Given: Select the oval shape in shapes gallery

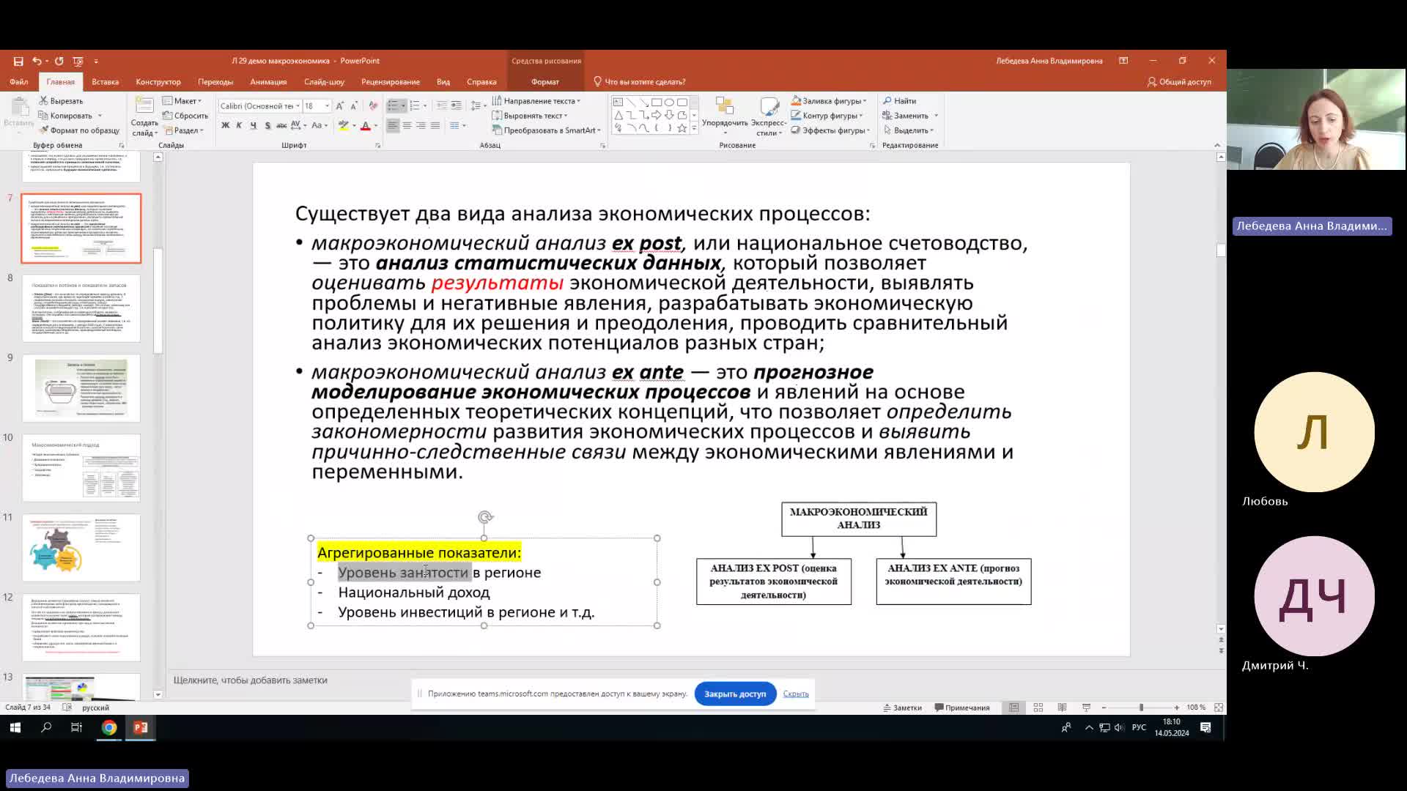Looking at the screenshot, I should (669, 103).
